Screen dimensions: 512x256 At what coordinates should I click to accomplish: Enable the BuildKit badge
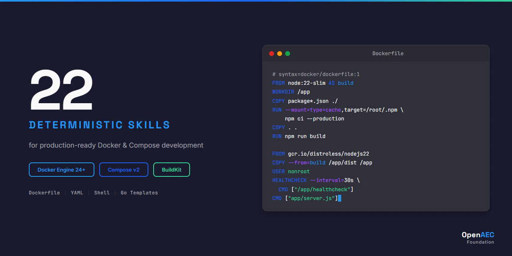click(x=171, y=170)
